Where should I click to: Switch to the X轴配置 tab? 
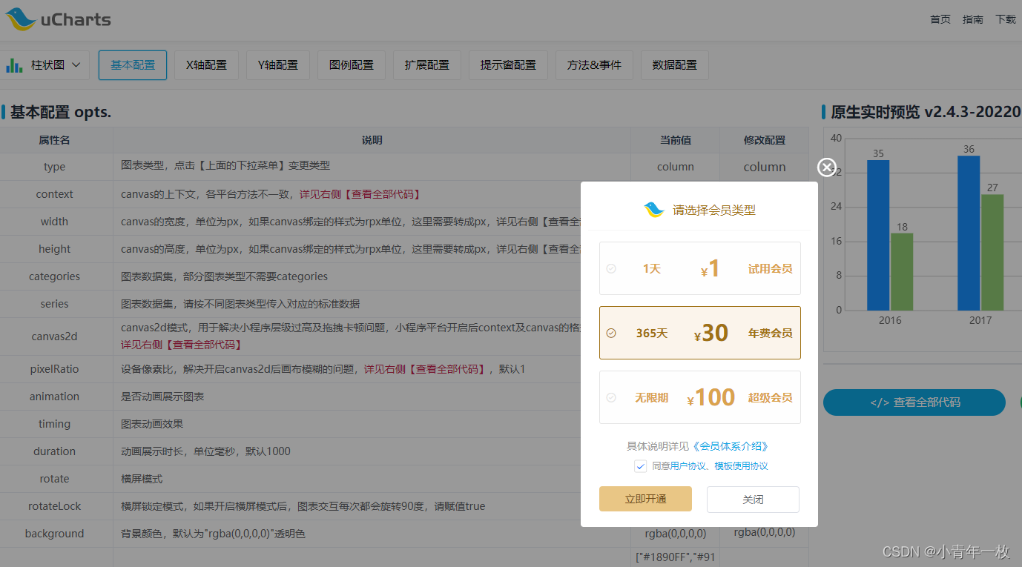pos(206,65)
